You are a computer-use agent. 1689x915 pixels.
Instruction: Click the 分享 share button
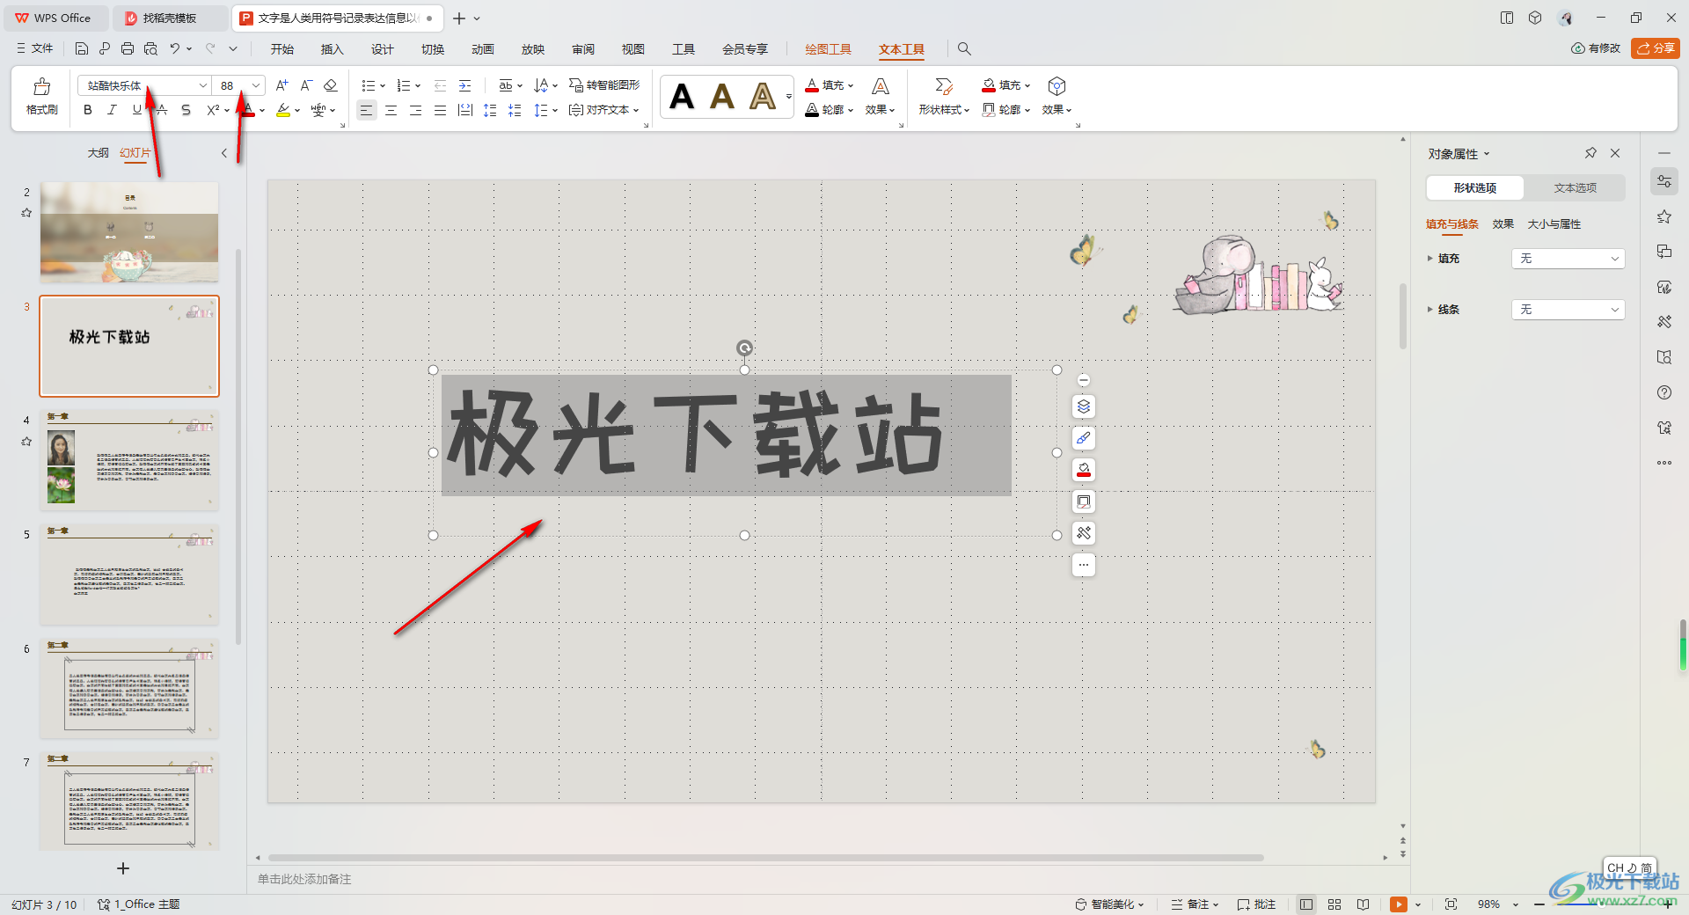(1655, 48)
